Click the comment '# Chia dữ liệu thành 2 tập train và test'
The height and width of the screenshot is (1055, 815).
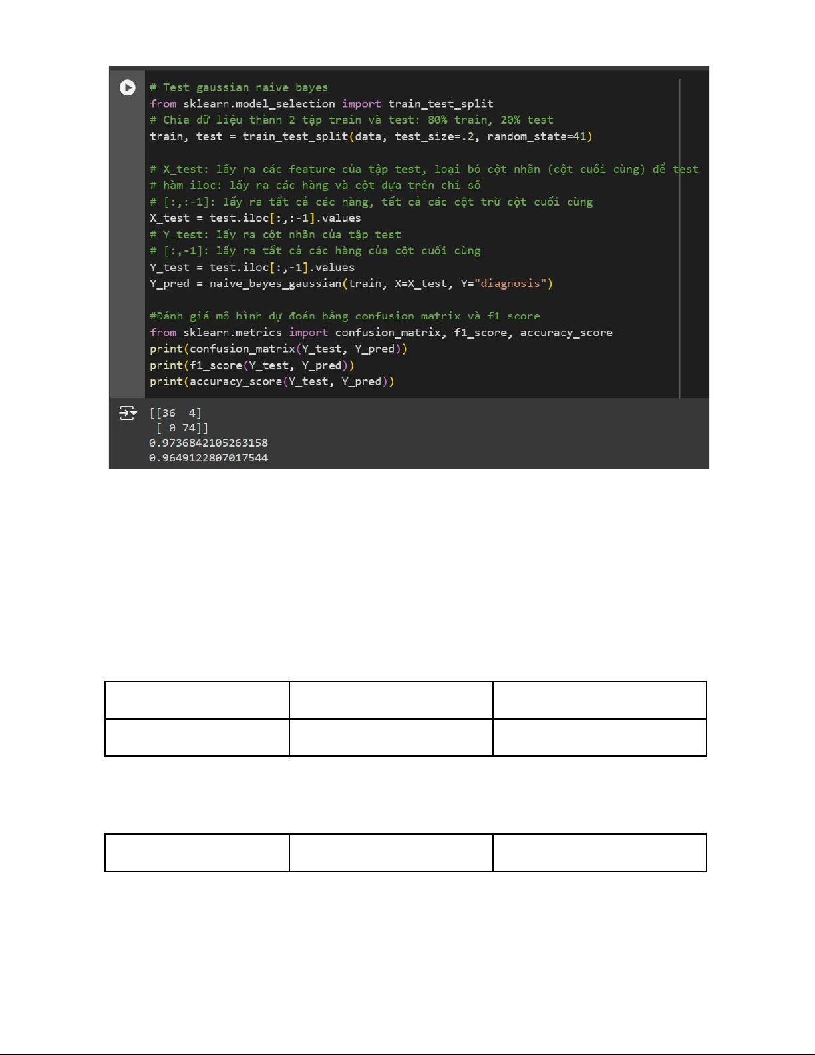[351, 120]
